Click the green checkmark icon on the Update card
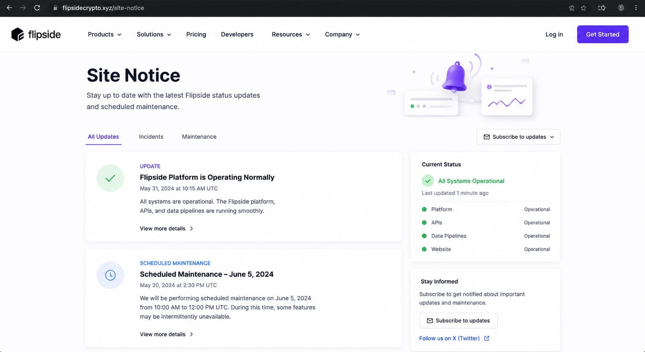Viewport: 645px width, 352px height. [110, 178]
